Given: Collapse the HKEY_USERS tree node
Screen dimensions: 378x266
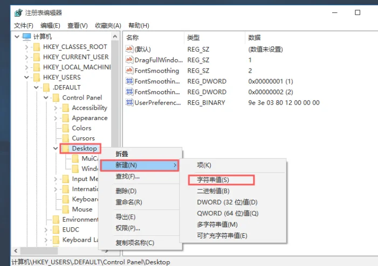Looking at the screenshot, I should point(26,78).
